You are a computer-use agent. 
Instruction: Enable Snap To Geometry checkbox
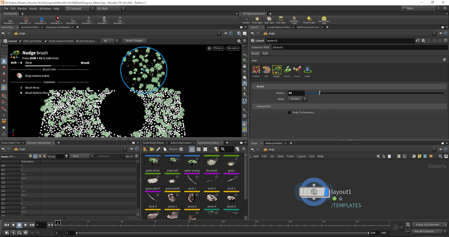coord(289,112)
